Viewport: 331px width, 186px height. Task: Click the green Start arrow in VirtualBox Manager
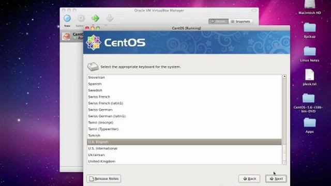(x=95, y=19)
